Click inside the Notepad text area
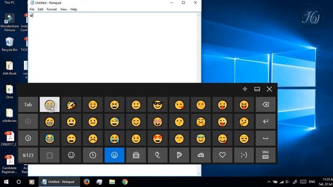Screen dimensions: 333x187 [112, 48]
